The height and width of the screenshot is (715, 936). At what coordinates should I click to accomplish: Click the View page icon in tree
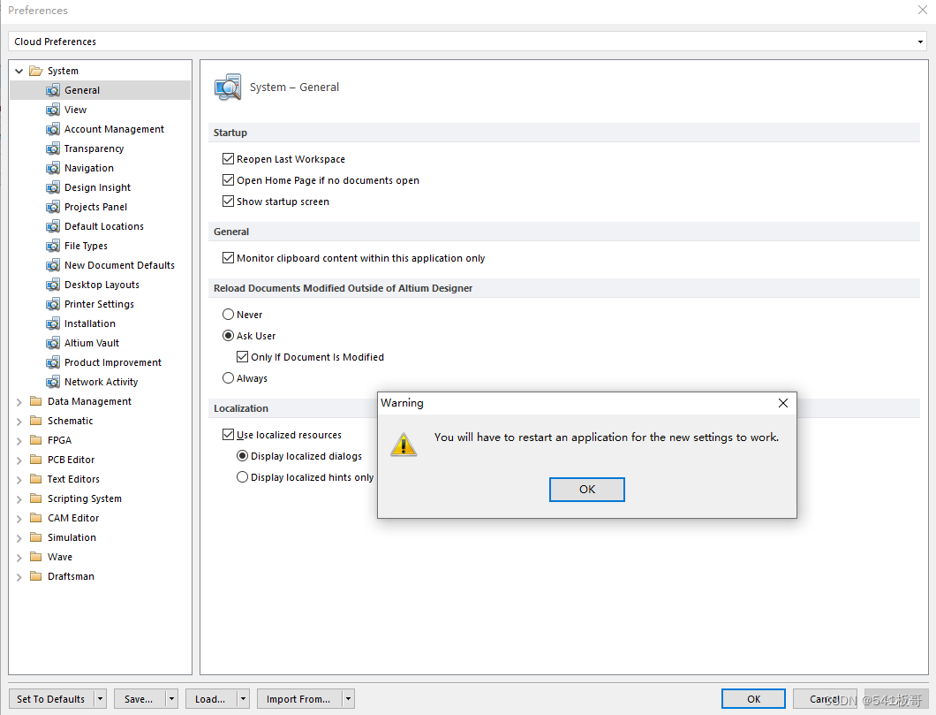tap(53, 110)
